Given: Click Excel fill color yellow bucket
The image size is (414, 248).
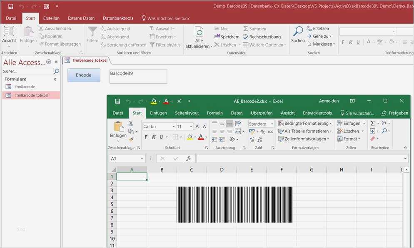Looking at the screenshot, I should click(190, 137).
